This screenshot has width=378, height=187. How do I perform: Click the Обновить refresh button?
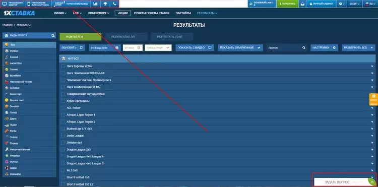coord(72,48)
